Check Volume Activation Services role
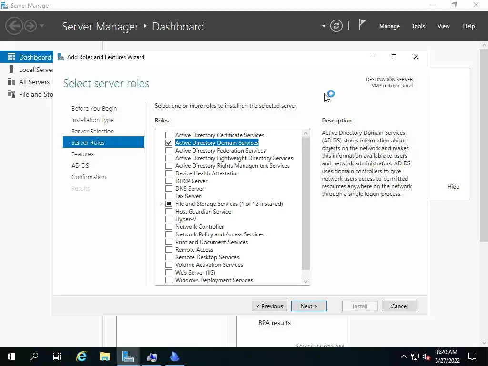The height and width of the screenshot is (366, 488). pyautogui.click(x=169, y=265)
